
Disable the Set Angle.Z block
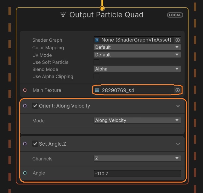pos(35,144)
